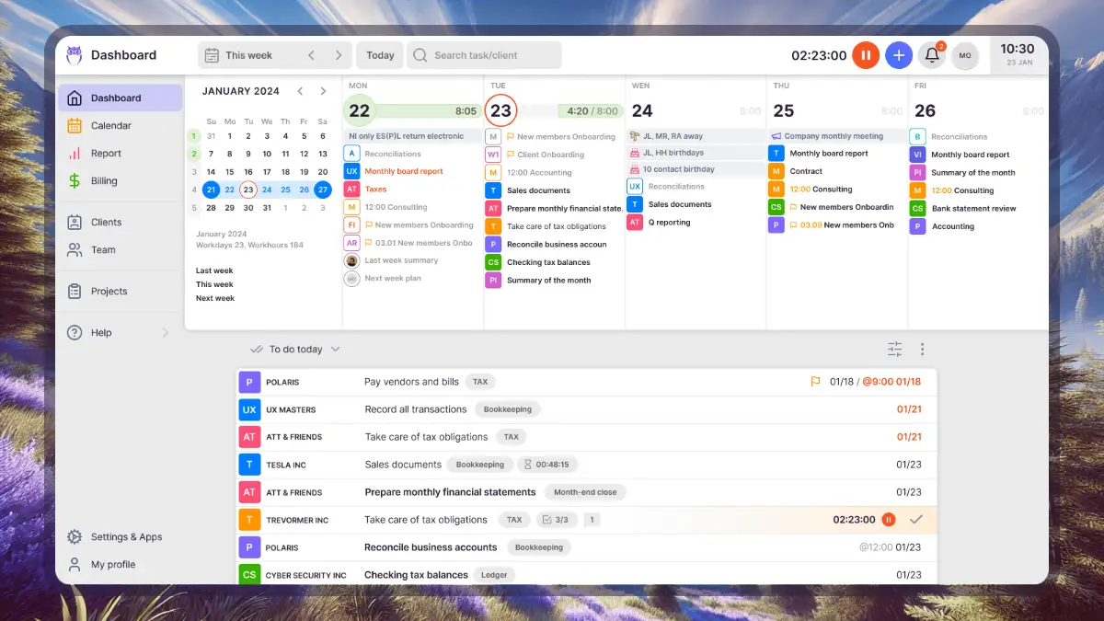Expand the Help submenu arrow
The width and height of the screenshot is (1104, 621).
[x=166, y=333]
